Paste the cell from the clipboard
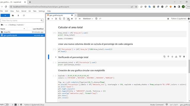Viewport: 190px width, 106px height. coord(64,19)
